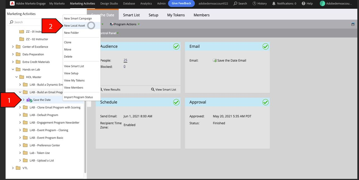Expand the VTL folder
This screenshot has height=180, width=359.
point(13,168)
